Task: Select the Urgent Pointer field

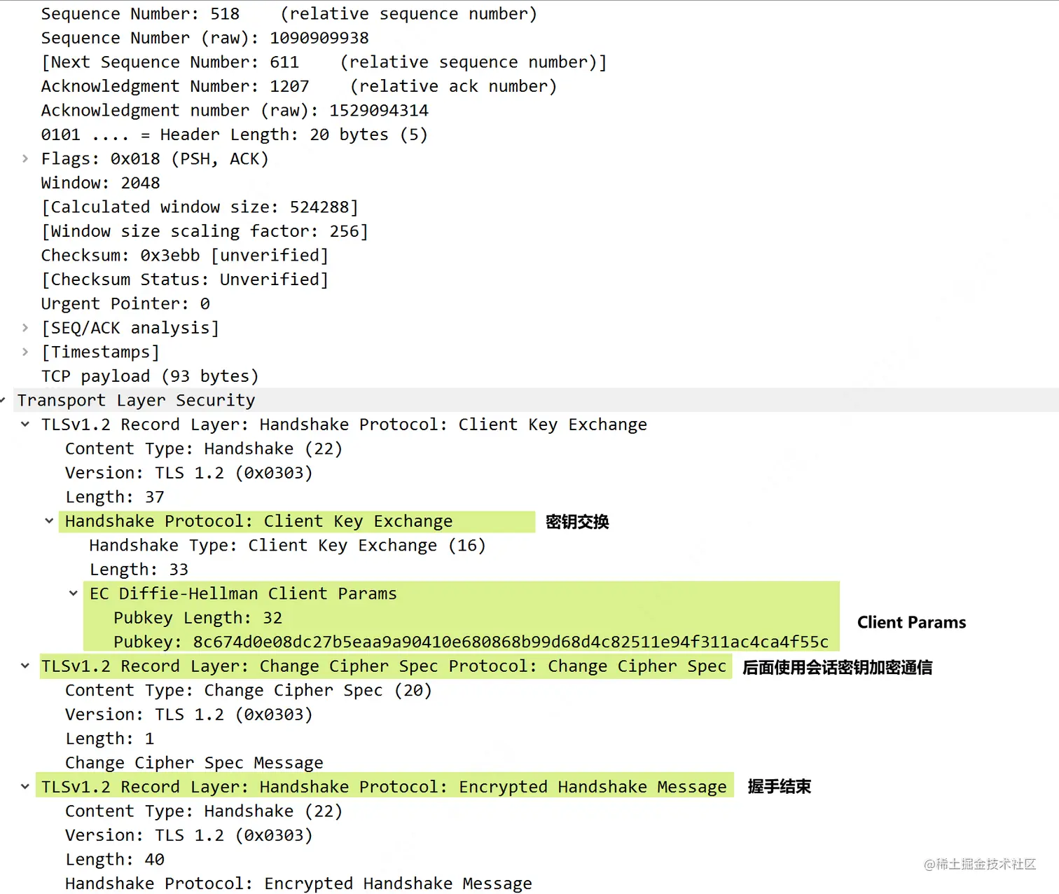Action: pyautogui.click(x=123, y=303)
